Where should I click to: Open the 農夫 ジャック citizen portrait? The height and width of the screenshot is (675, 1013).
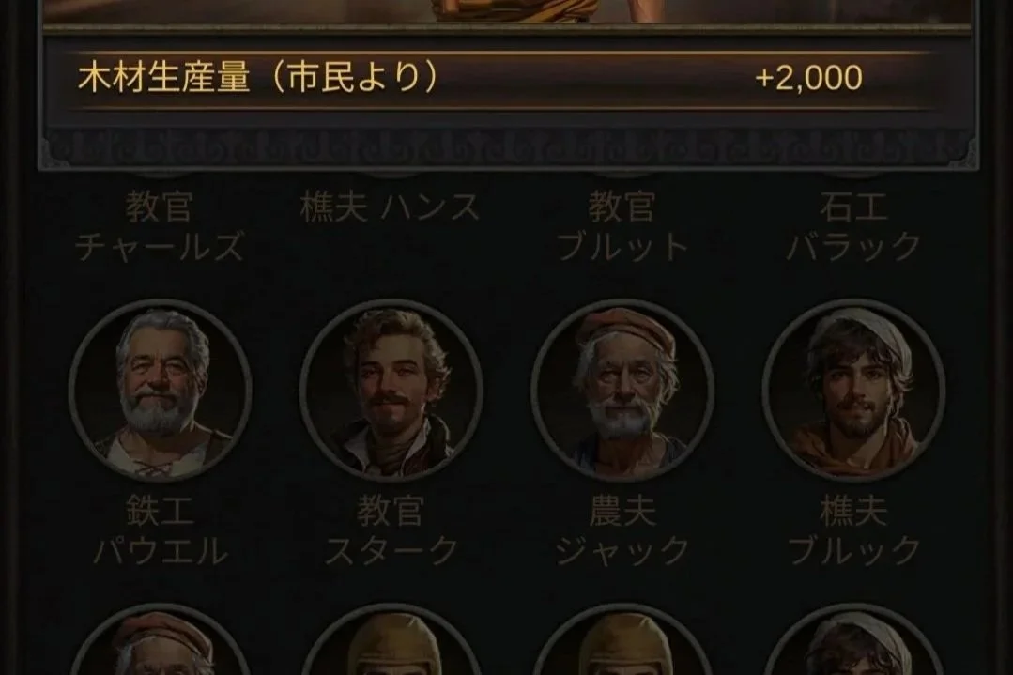tap(622, 391)
